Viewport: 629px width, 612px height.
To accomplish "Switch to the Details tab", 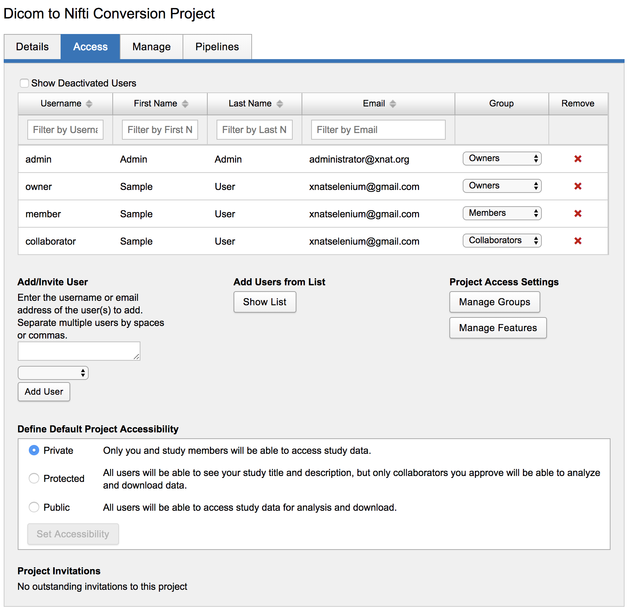I will coord(33,47).
